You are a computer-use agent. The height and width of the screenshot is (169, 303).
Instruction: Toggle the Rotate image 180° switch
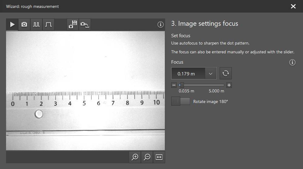[181, 101]
